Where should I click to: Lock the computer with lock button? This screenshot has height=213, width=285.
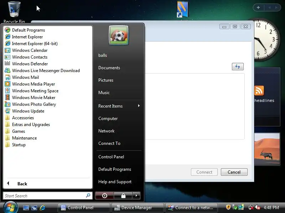coord(123,196)
